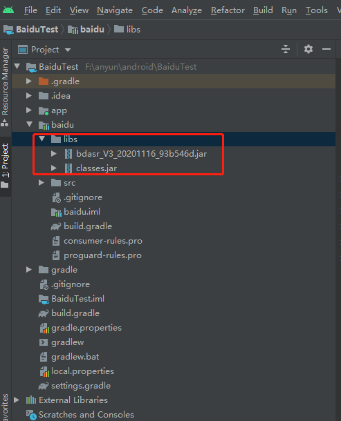Expand classes.jar archive

(54, 168)
